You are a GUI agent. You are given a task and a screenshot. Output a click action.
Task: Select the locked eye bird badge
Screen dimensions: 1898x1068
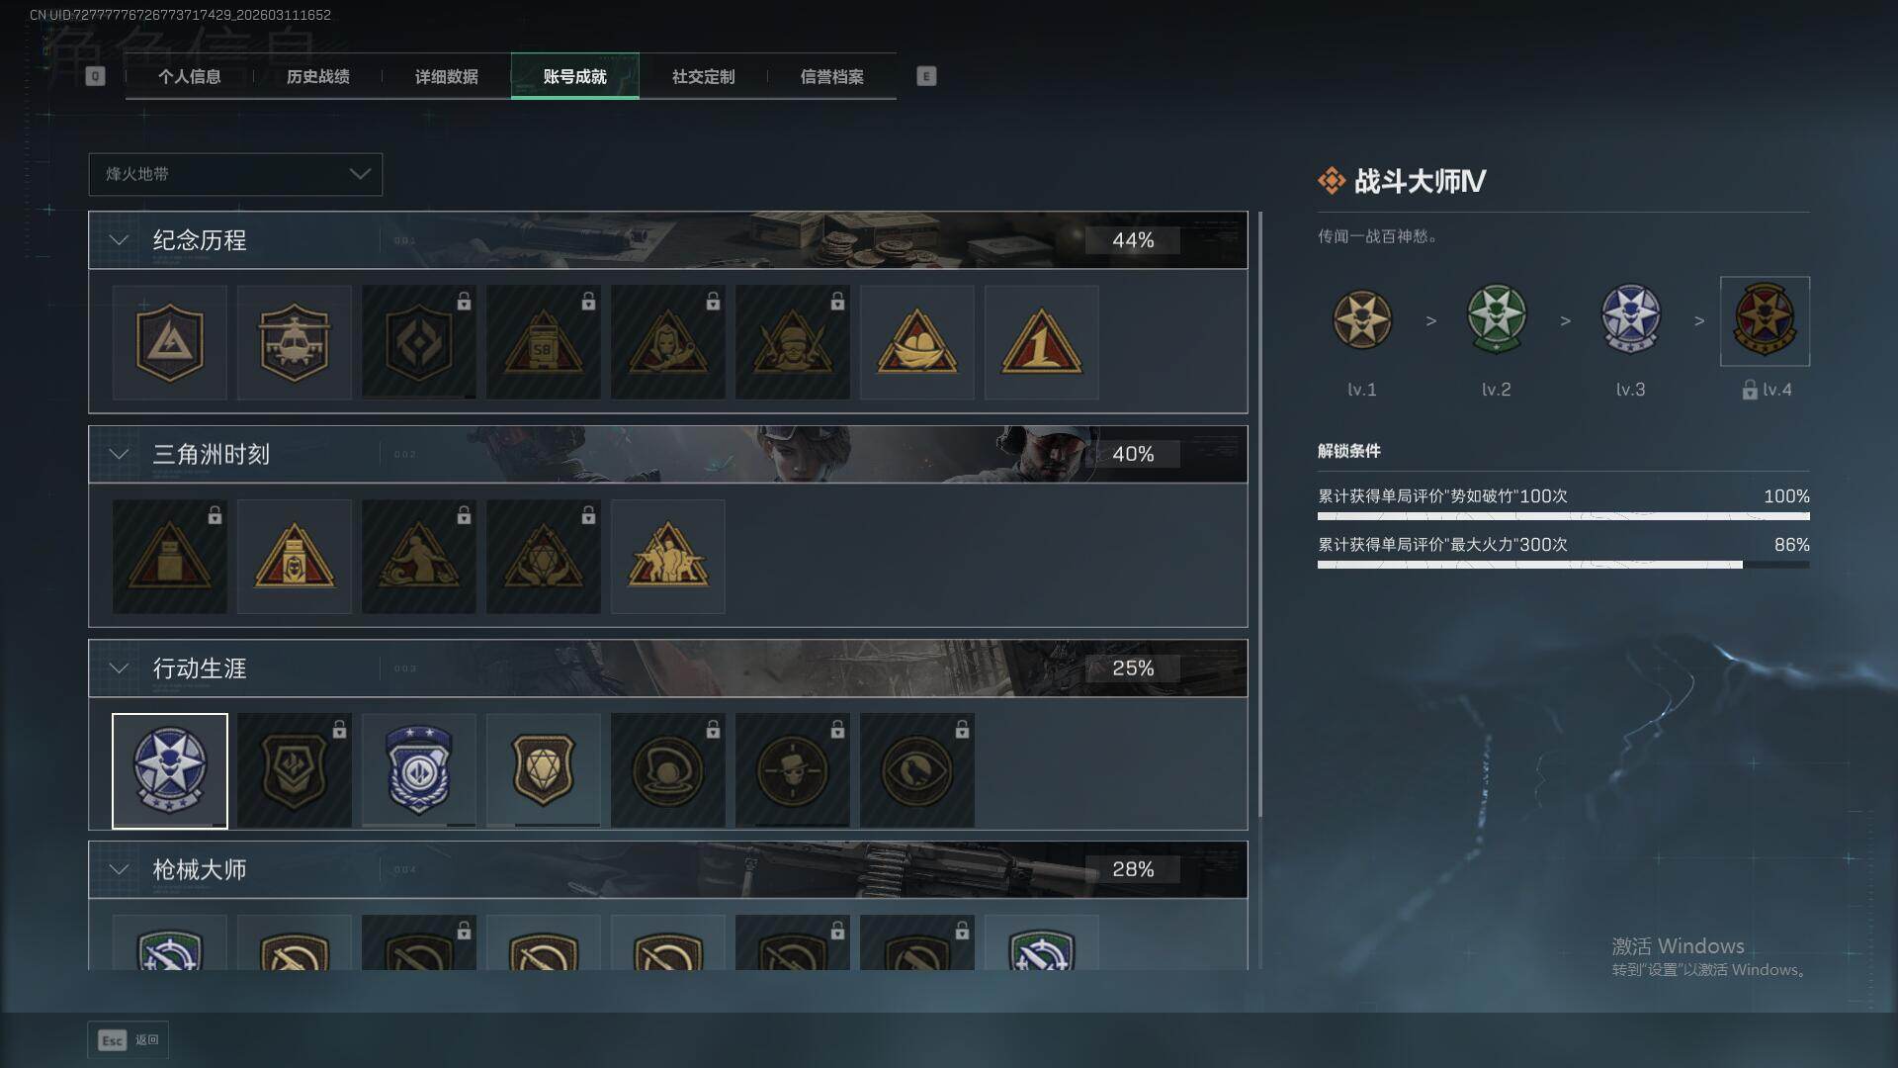[x=916, y=770]
